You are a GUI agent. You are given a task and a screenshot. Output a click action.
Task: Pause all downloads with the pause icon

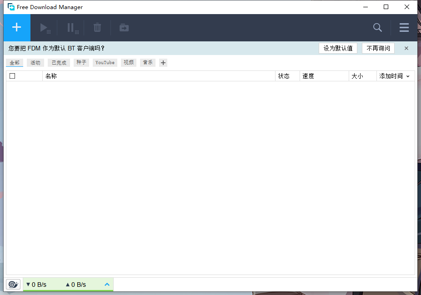72,28
